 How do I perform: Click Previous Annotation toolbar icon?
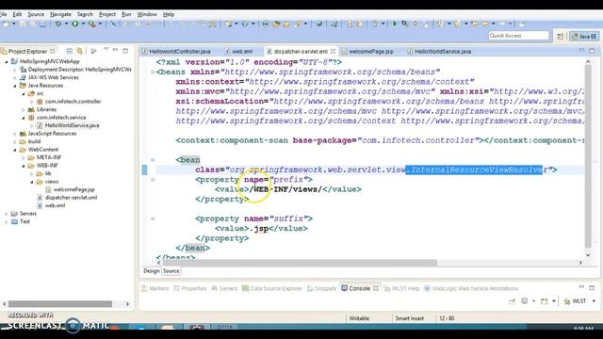(456, 24)
